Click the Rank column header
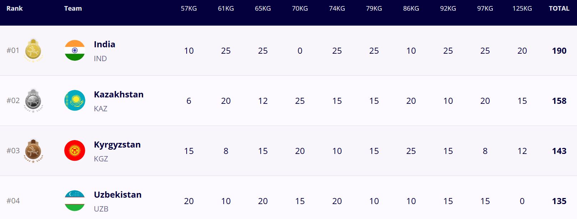 click(15, 9)
